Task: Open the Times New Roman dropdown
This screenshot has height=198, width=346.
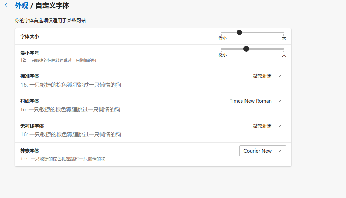Action: tap(255, 101)
